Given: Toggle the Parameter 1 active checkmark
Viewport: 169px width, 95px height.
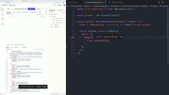Looking at the screenshot, I should coord(41,17).
